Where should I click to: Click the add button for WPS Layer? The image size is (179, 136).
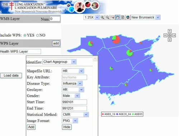pyautogui.click(x=56, y=43)
